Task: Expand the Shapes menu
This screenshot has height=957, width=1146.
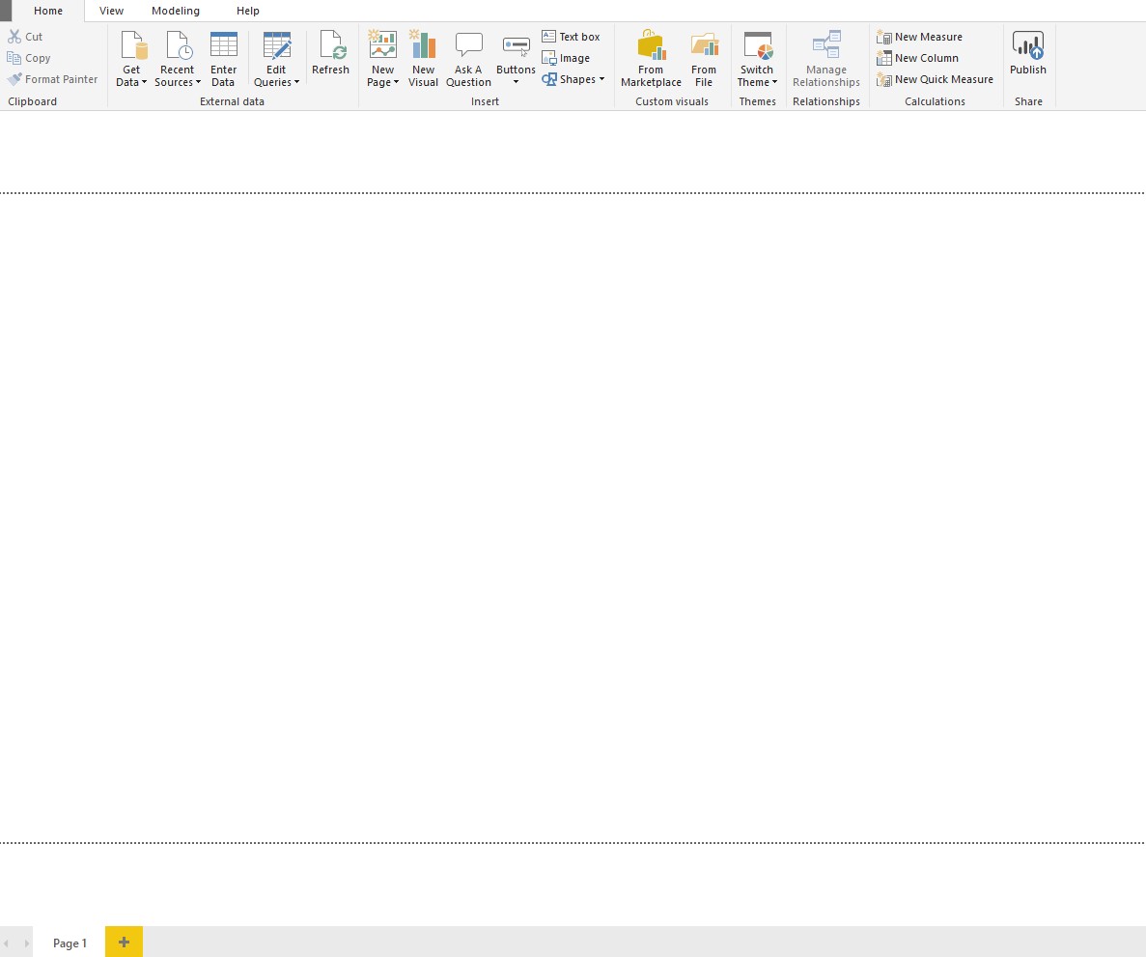Action: (x=573, y=79)
